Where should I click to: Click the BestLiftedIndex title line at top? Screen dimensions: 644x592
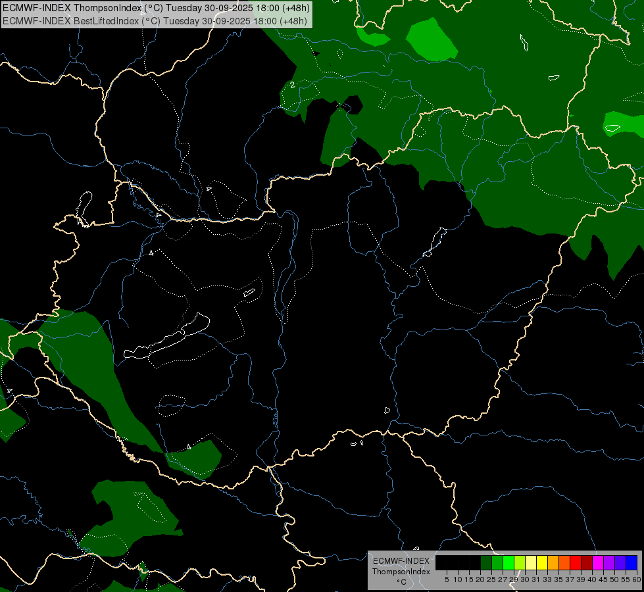pyautogui.click(x=155, y=21)
